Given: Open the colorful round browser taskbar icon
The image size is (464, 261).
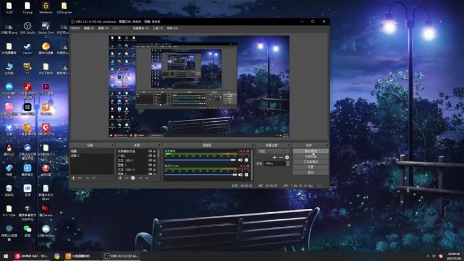Looking at the screenshot, I should [x=57, y=256].
